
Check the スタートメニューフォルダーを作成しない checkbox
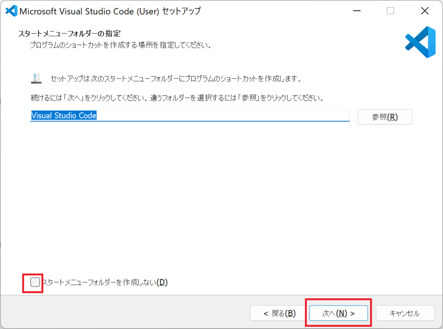click(x=35, y=282)
